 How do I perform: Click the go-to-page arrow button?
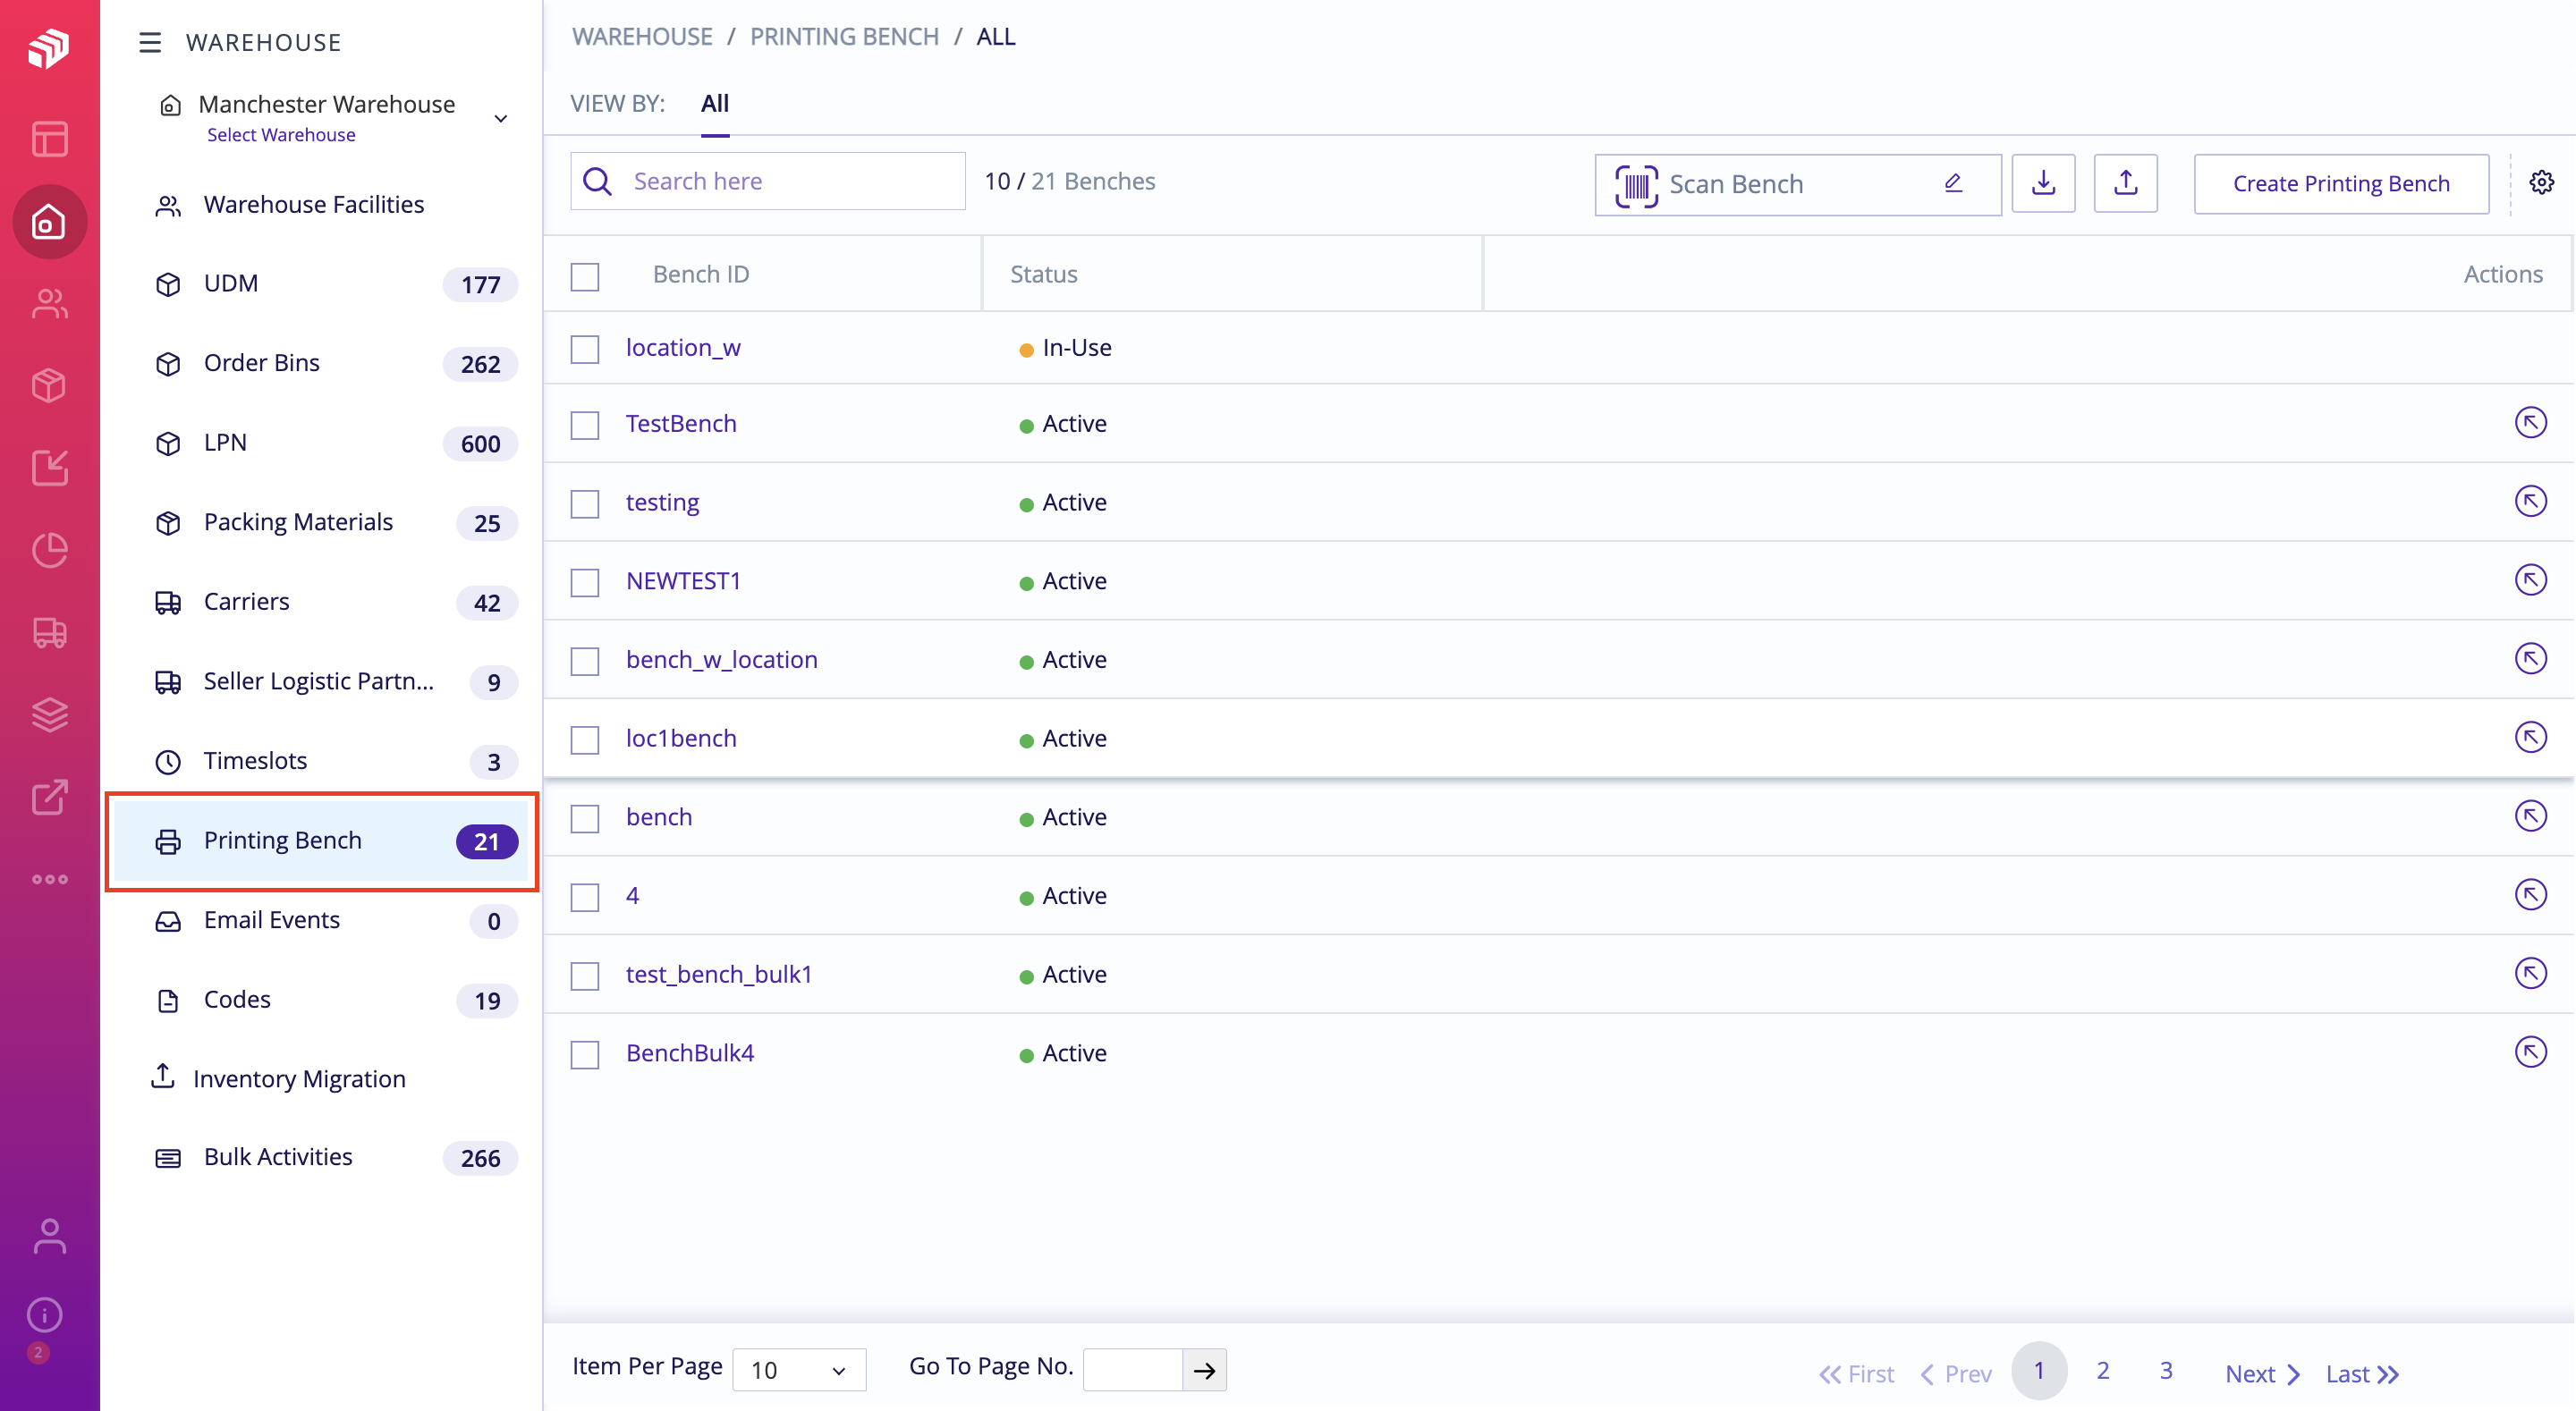pyautogui.click(x=1204, y=1370)
